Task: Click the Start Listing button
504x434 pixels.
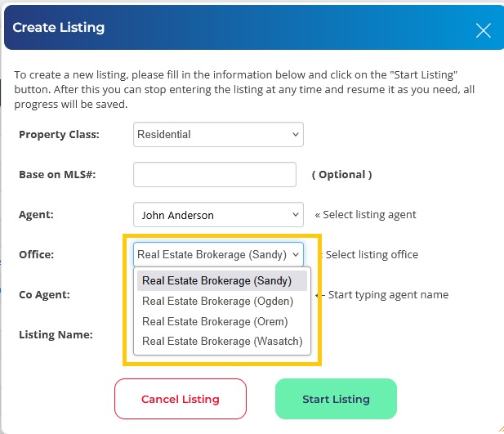Action: (x=336, y=399)
